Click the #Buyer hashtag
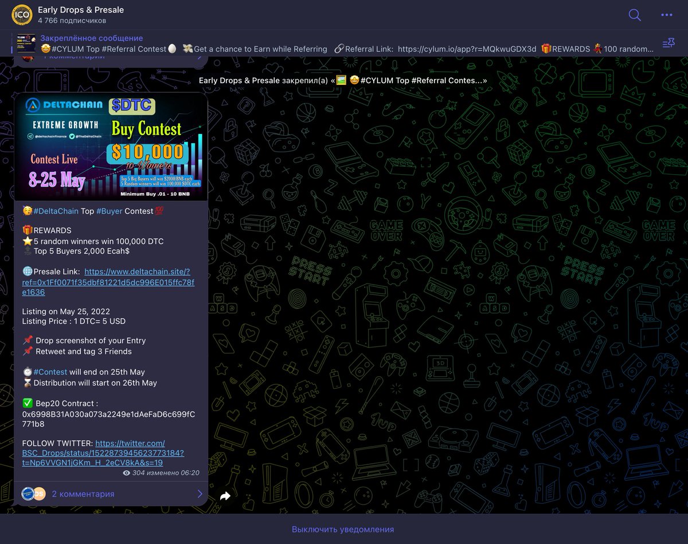This screenshot has height=544, width=688. [x=110, y=211]
